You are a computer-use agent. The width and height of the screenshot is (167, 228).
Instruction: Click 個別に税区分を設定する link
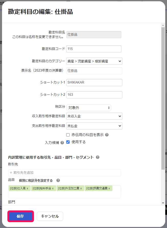point(36,180)
